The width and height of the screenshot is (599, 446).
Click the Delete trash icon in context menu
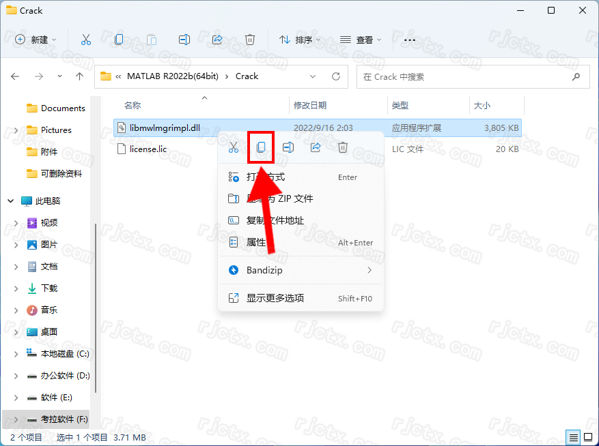(343, 147)
